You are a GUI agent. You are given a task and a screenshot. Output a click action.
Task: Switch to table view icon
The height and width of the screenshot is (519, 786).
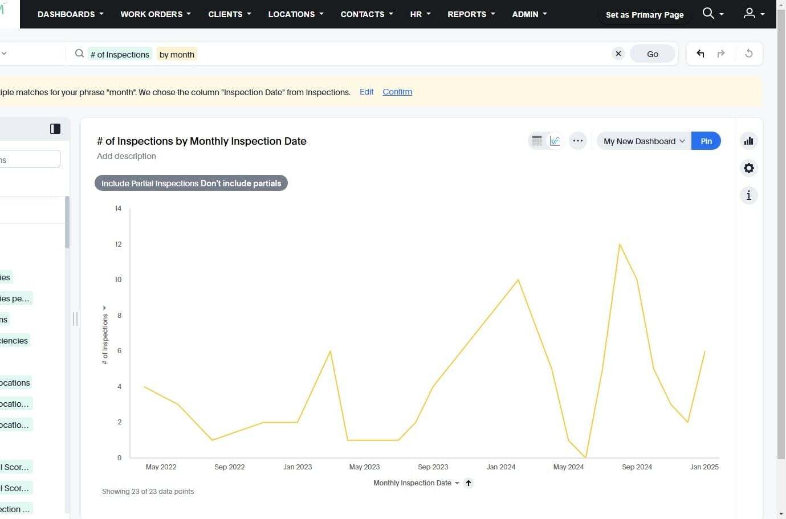(537, 141)
